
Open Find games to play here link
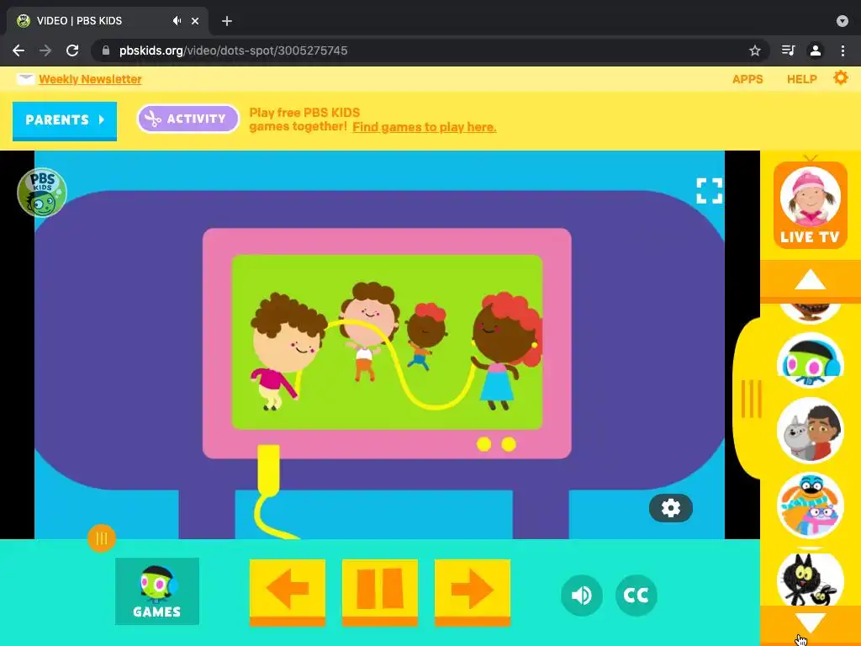pos(425,127)
